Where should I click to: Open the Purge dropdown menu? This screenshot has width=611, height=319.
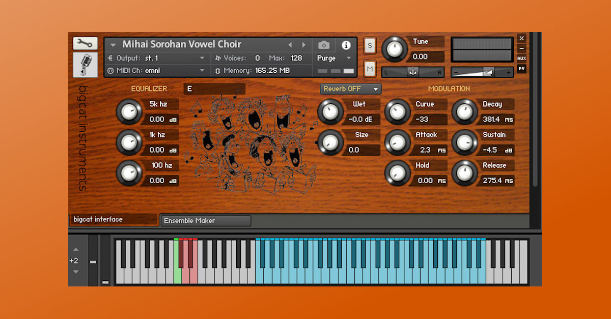334,58
